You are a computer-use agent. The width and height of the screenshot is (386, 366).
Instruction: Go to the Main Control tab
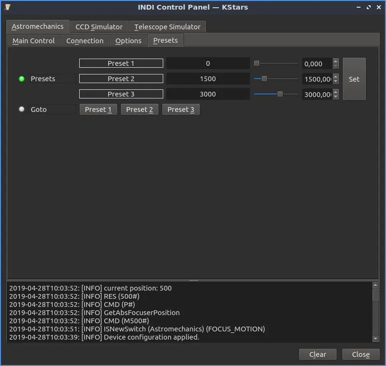[34, 41]
